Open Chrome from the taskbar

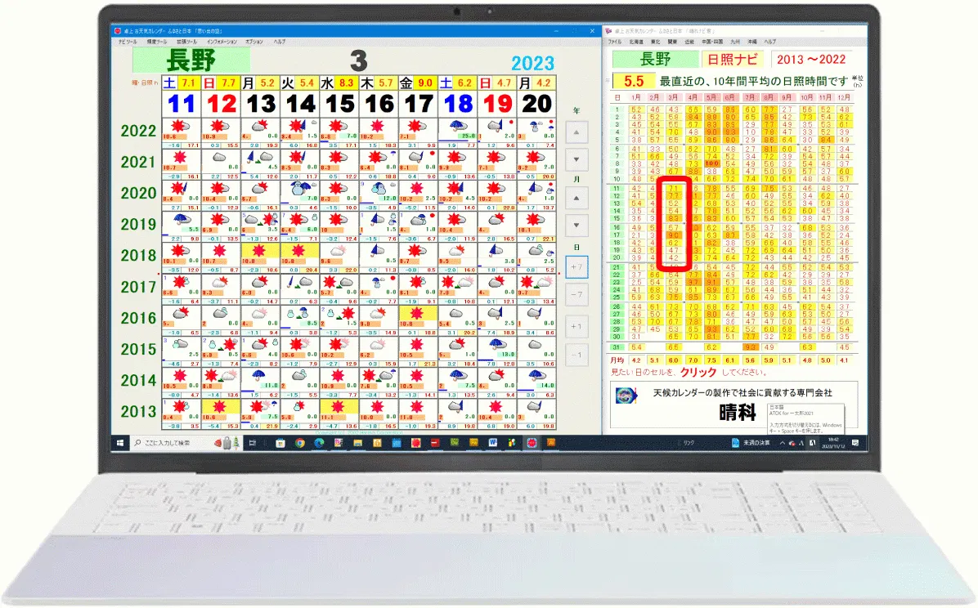click(x=300, y=442)
